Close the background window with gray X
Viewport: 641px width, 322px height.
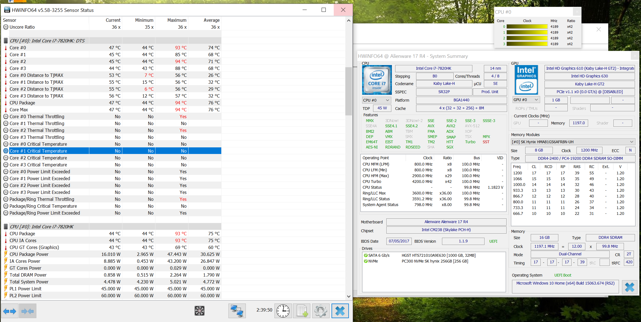click(x=599, y=29)
